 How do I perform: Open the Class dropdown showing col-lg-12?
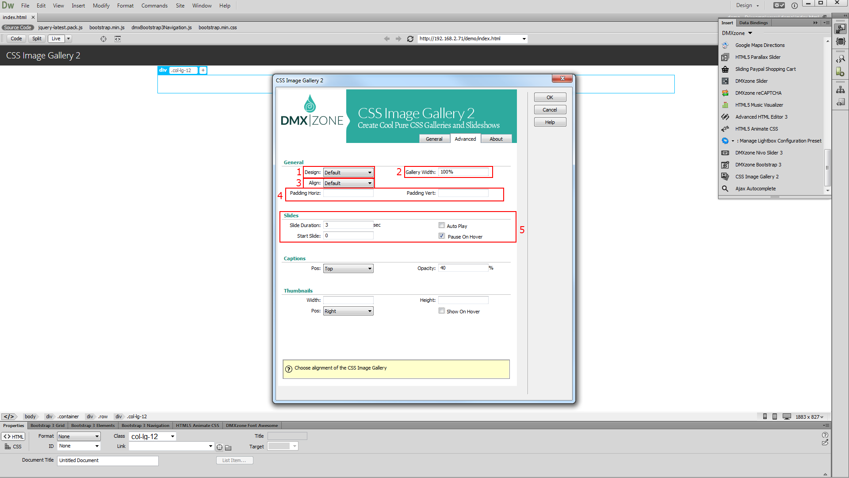[x=153, y=436]
